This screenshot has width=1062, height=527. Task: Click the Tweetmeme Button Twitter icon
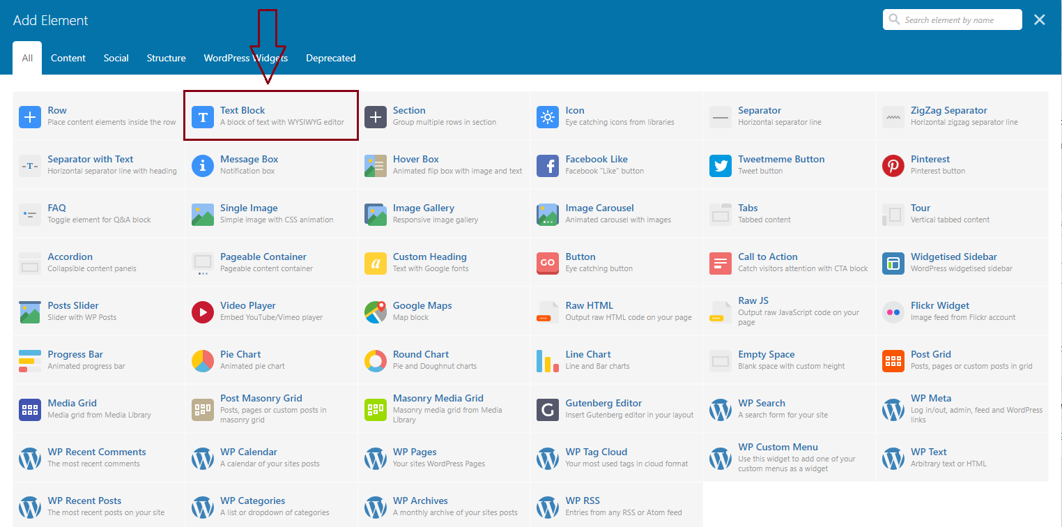tap(721, 166)
